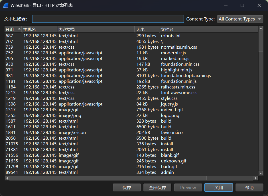Select the normalize.min.css row
Screen dimensions: 268x196
pos(131,47)
